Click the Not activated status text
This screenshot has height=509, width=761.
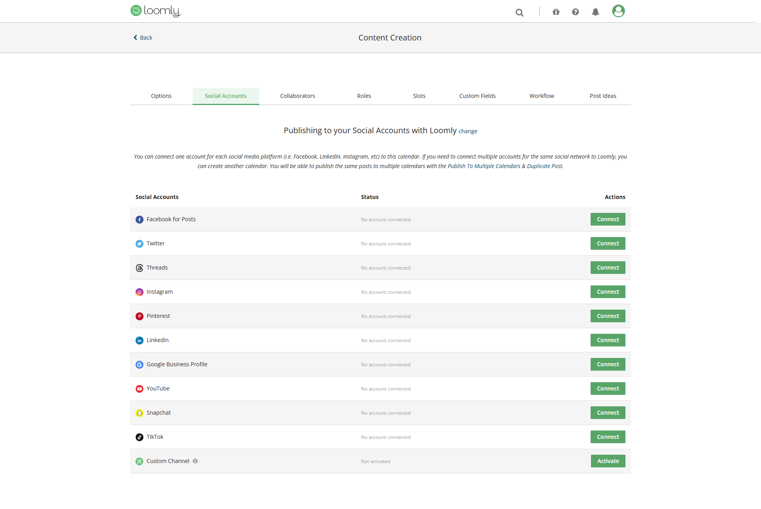point(376,461)
